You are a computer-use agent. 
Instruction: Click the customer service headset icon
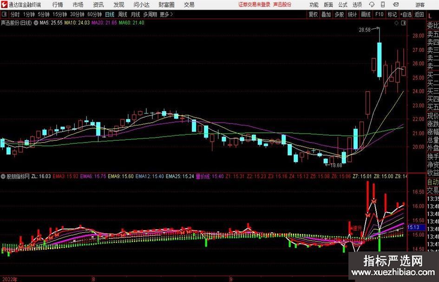[372, 5]
